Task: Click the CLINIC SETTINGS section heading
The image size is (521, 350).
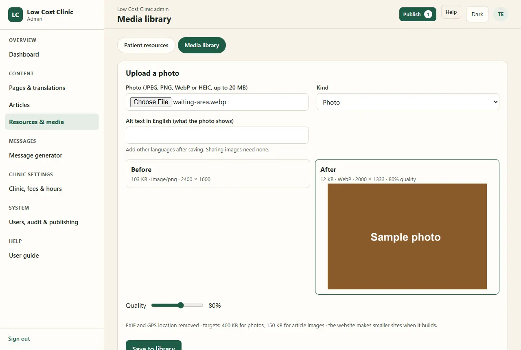Action: [x=31, y=174]
